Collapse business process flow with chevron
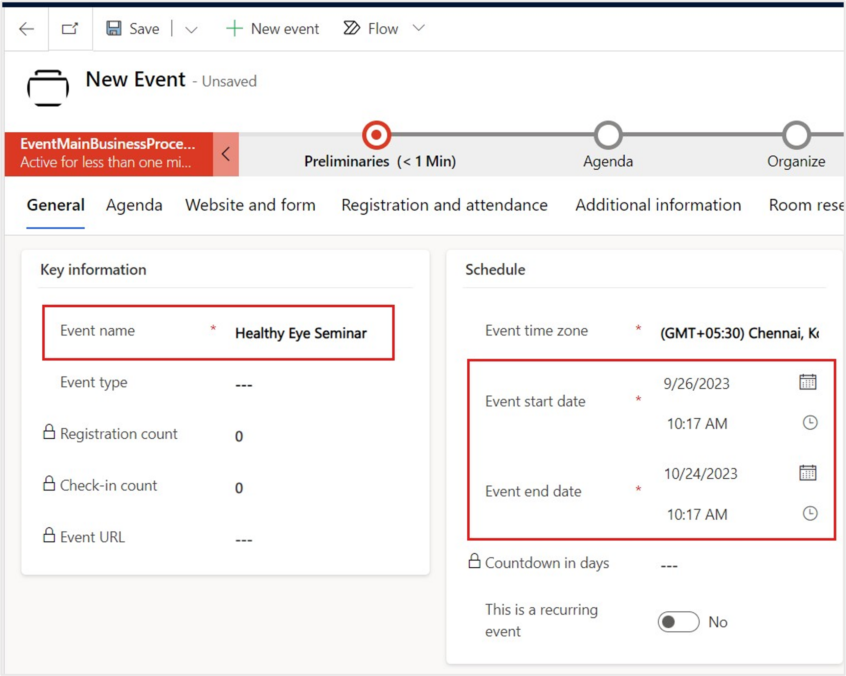 click(226, 154)
